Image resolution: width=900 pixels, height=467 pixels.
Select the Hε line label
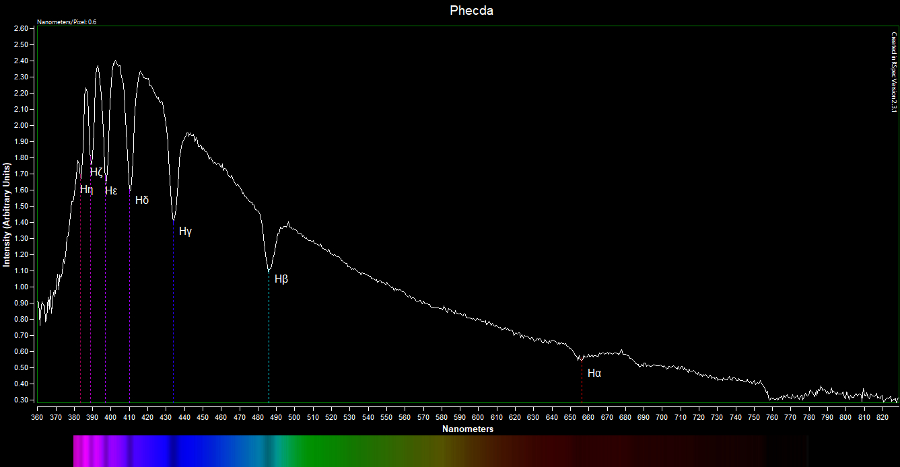point(111,191)
